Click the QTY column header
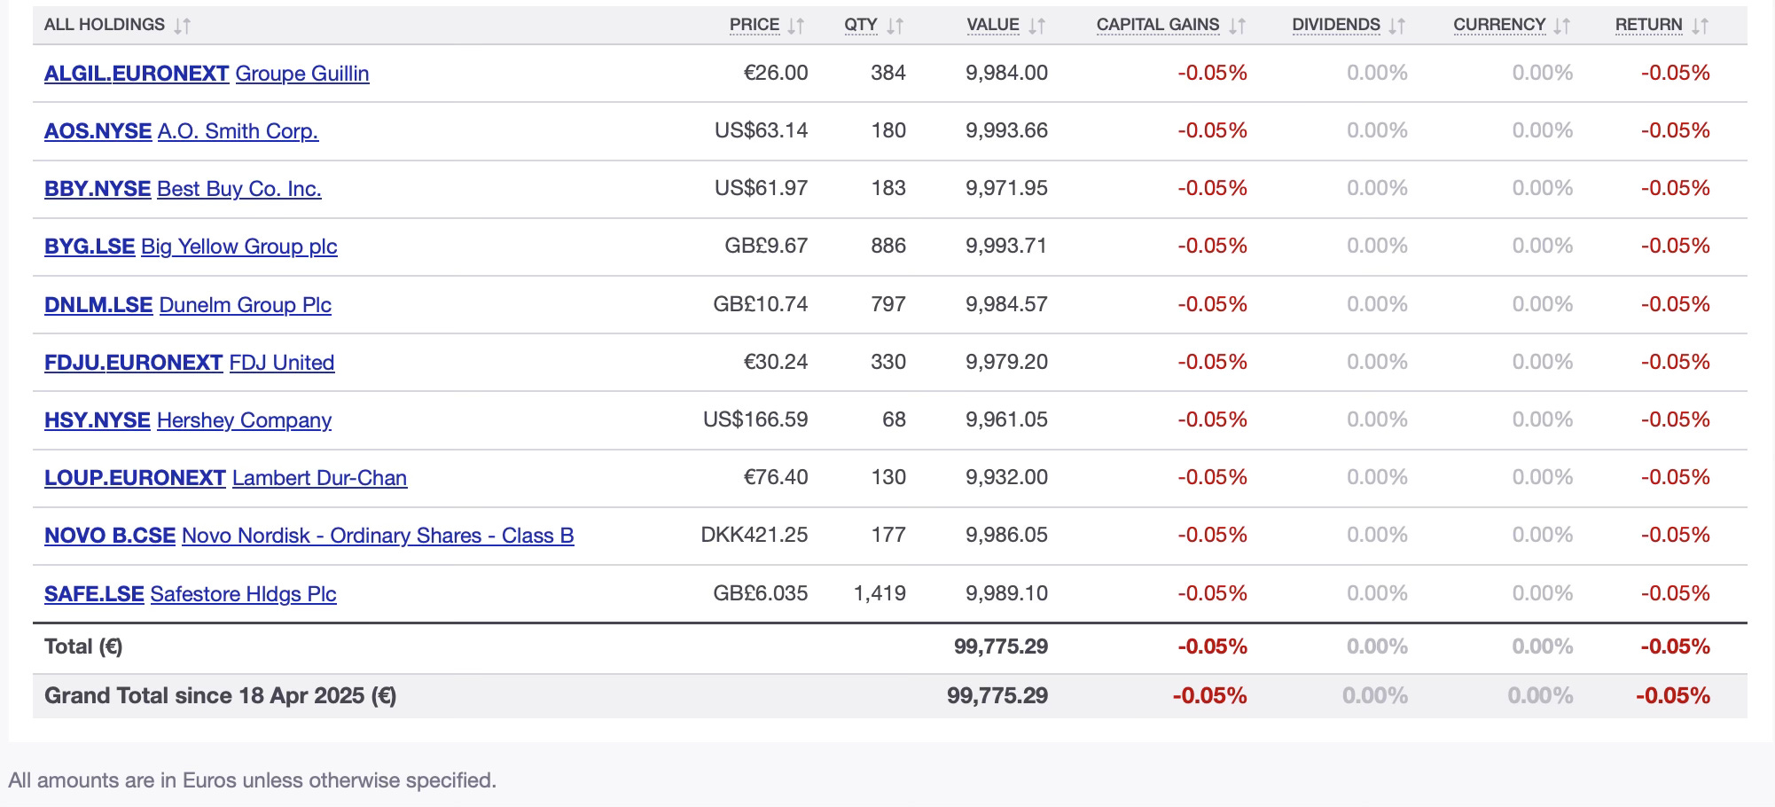The image size is (1775, 807). pyautogui.click(x=861, y=25)
